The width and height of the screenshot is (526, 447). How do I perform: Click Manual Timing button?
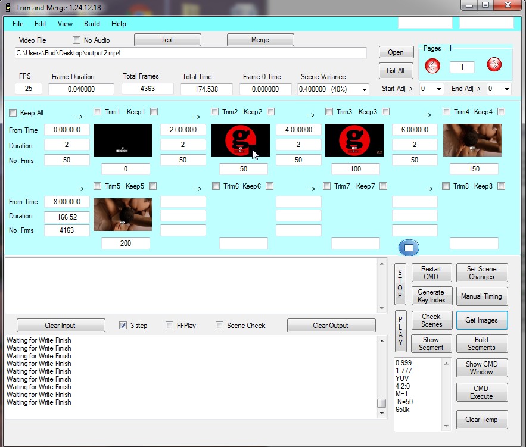482,296
